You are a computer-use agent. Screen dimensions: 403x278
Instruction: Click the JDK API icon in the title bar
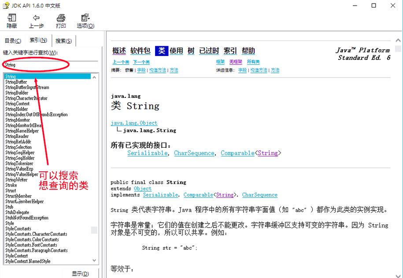click(x=6, y=5)
